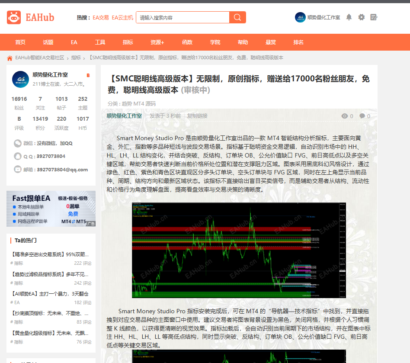
Task: Click the red B badge icon
Action: [88, 75]
